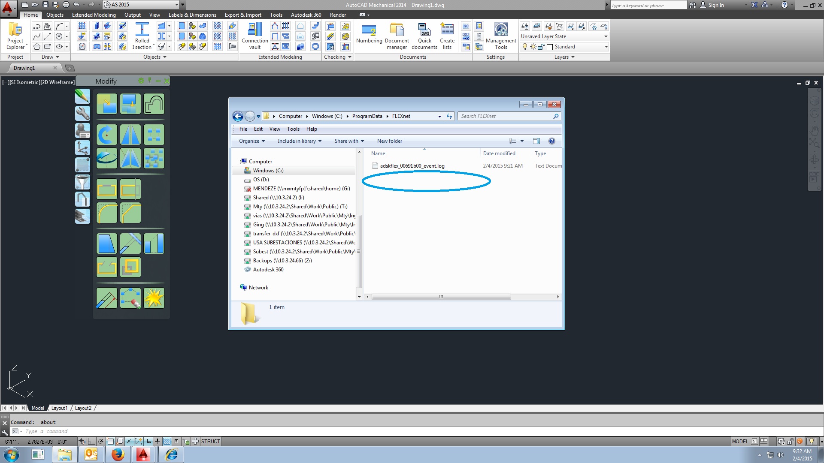Toggle Transparency display in status bar
The height and width of the screenshot is (463, 824).
(167, 441)
